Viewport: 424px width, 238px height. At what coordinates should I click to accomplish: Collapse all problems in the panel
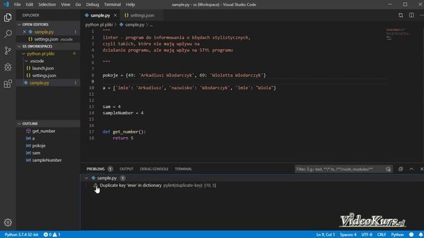(400, 169)
